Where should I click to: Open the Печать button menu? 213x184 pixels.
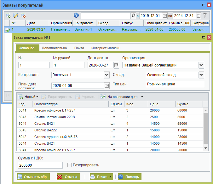coord(101,177)
